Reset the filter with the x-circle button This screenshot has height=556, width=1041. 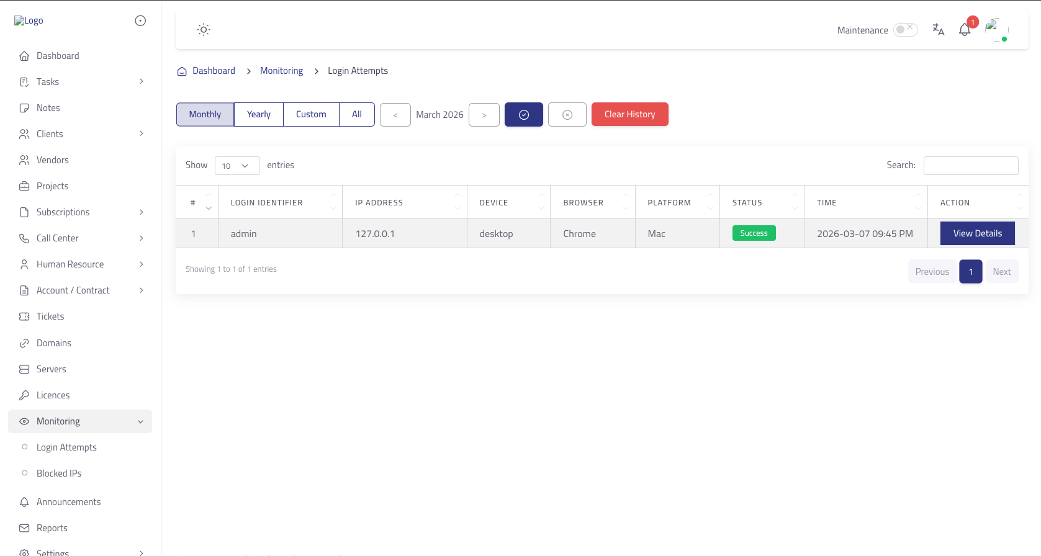567,115
